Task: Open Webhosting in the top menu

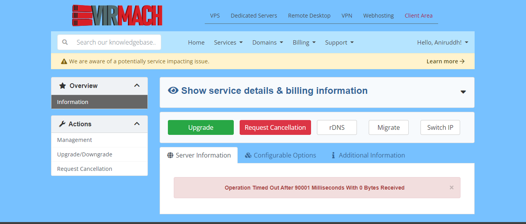Action: pyautogui.click(x=379, y=16)
